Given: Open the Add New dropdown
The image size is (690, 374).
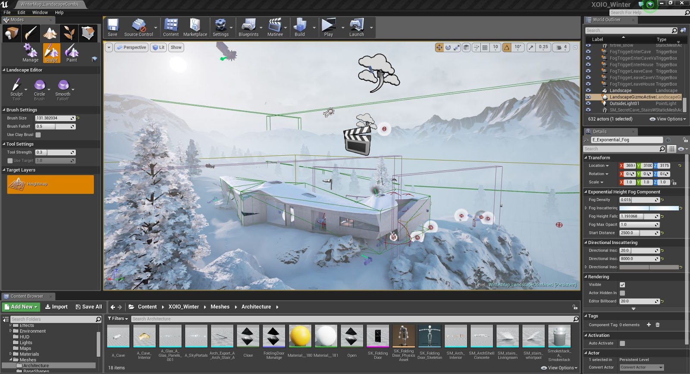Looking at the screenshot, I should tap(21, 307).
